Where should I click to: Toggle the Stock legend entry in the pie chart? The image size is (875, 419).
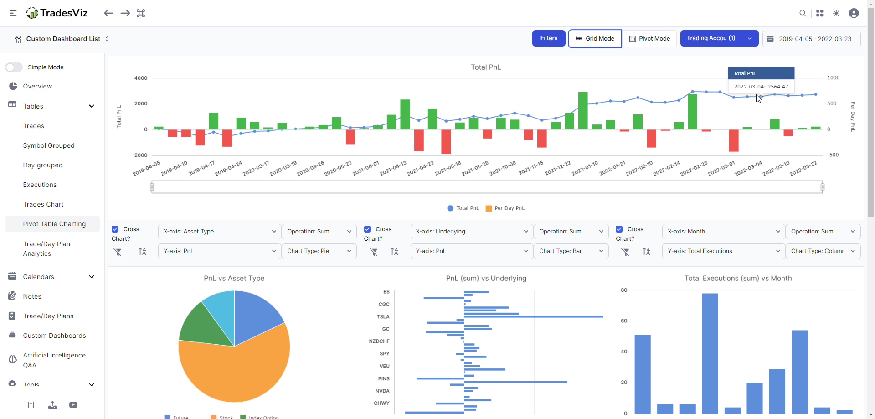point(222,417)
